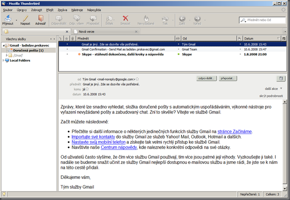Open the Zobrazit menu
This screenshot has width=290, height=200.
click(x=36, y=10)
